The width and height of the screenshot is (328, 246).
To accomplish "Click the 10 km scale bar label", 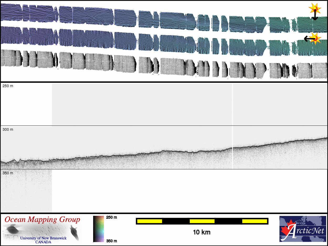I will point(202,232).
